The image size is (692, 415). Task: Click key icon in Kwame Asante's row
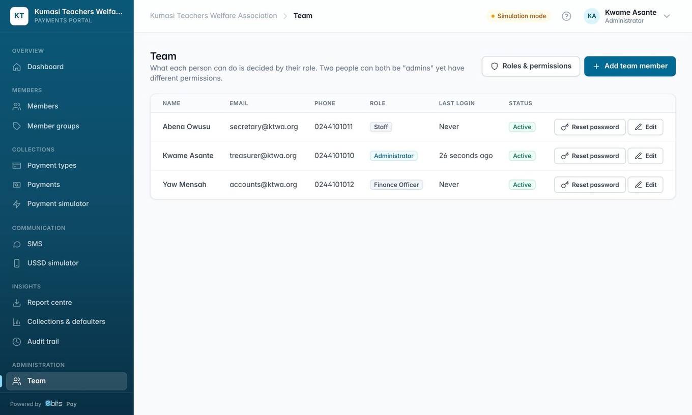tap(565, 156)
